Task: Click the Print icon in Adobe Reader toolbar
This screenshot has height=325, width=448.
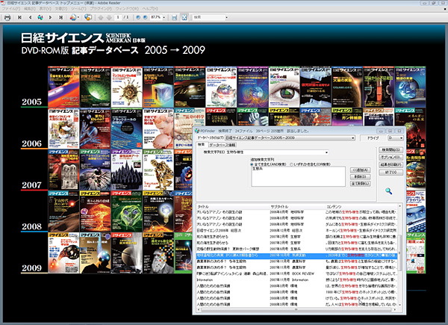Action: point(7,17)
